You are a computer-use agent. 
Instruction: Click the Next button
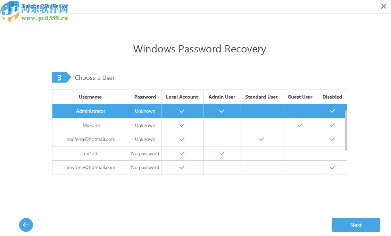[356, 225]
